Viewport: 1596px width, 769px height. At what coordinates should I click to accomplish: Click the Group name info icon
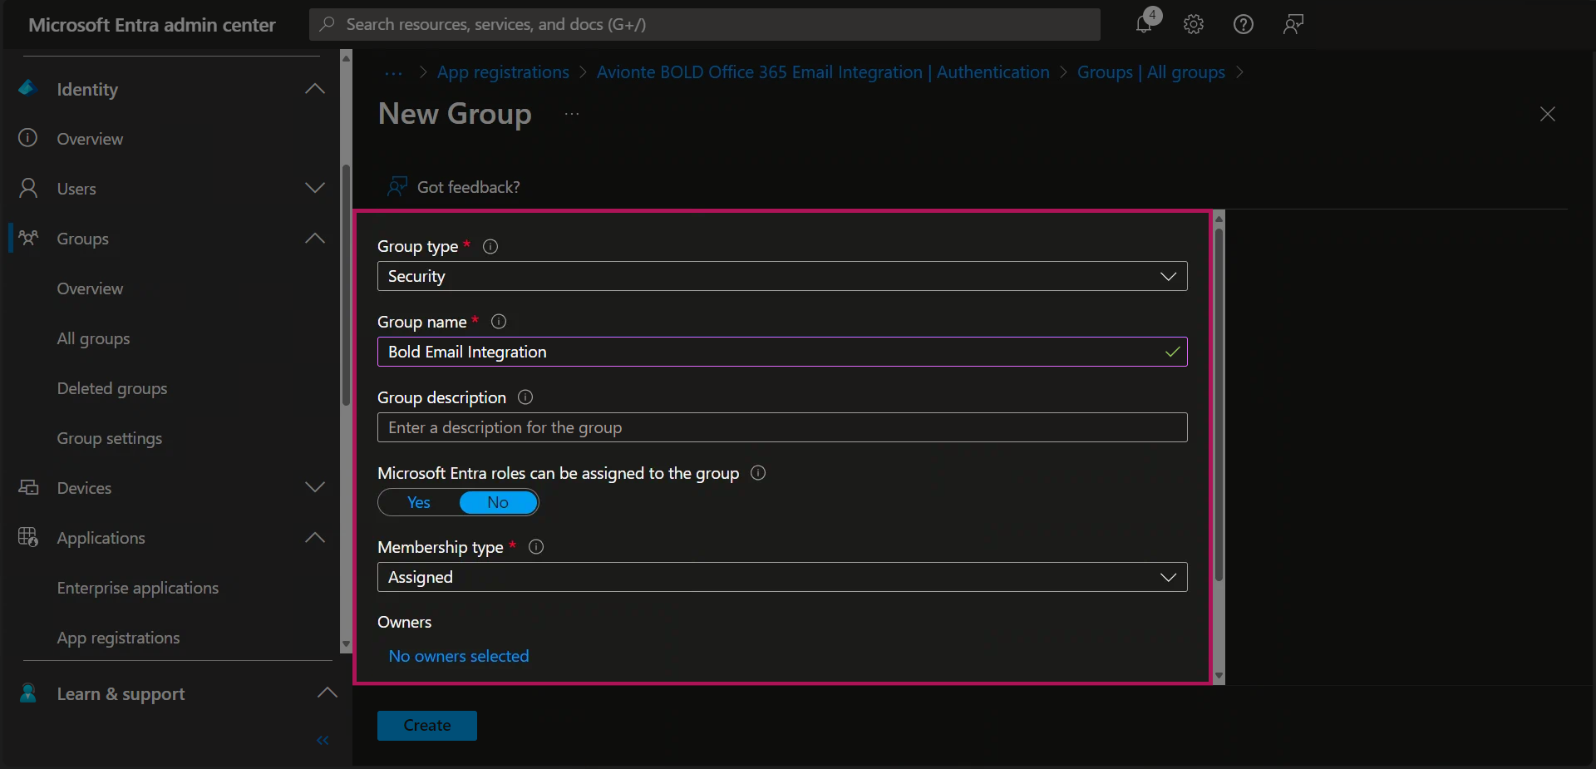coord(499,322)
